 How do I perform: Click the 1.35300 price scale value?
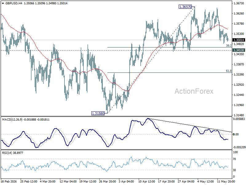click(239, 34)
